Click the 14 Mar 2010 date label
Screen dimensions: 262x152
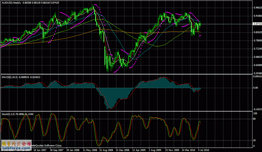[x=188, y=150]
